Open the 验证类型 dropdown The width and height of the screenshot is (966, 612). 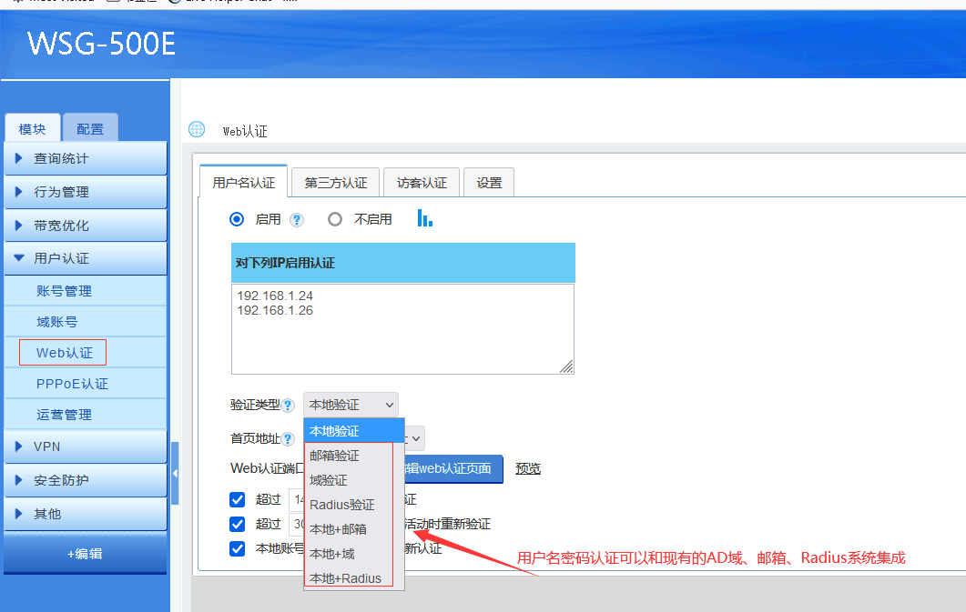click(351, 405)
